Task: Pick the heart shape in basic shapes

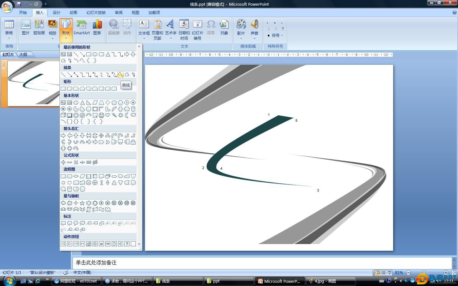Action: (108, 115)
